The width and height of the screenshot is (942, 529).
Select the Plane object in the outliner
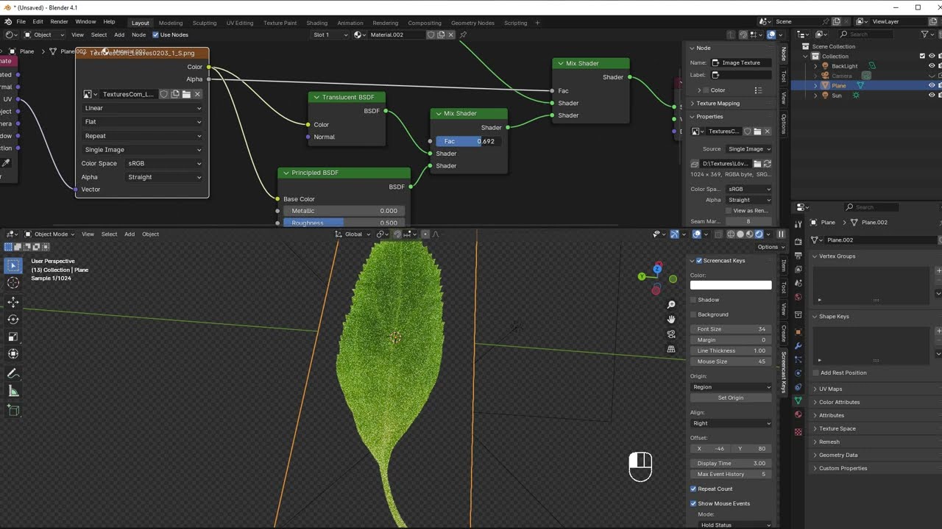839,86
